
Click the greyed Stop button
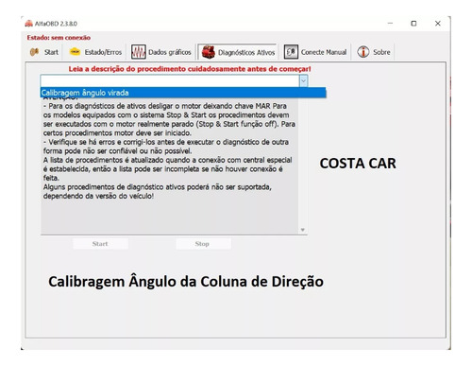203,244
